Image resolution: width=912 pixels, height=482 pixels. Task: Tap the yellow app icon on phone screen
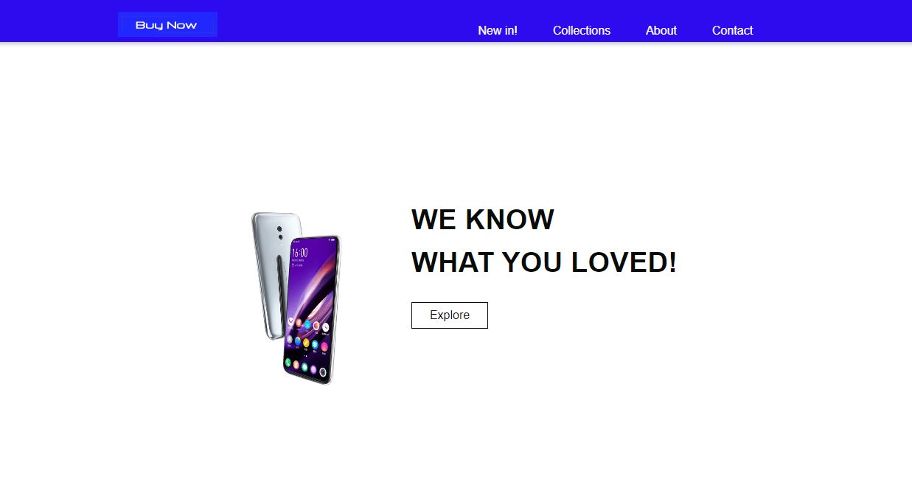pyautogui.click(x=306, y=343)
